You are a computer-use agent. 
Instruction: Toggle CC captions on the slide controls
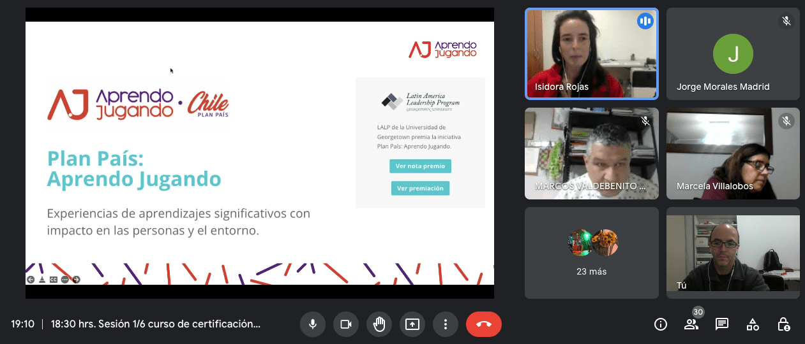[x=53, y=279]
